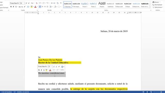The height and width of the screenshot is (93, 165).
Task: Click Copiar formato in the clipboard group
Action: coord(4,7)
